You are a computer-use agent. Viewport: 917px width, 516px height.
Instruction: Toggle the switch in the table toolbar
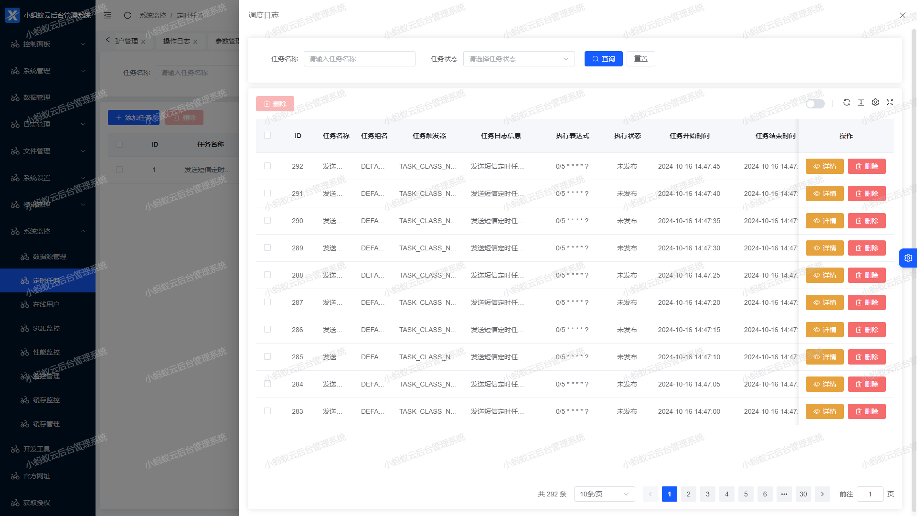click(x=815, y=104)
